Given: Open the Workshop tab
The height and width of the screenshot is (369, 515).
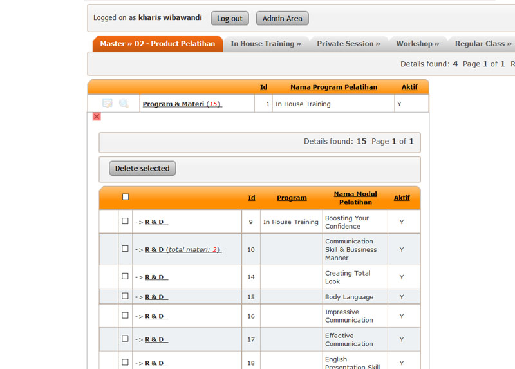Looking at the screenshot, I should click(x=417, y=44).
